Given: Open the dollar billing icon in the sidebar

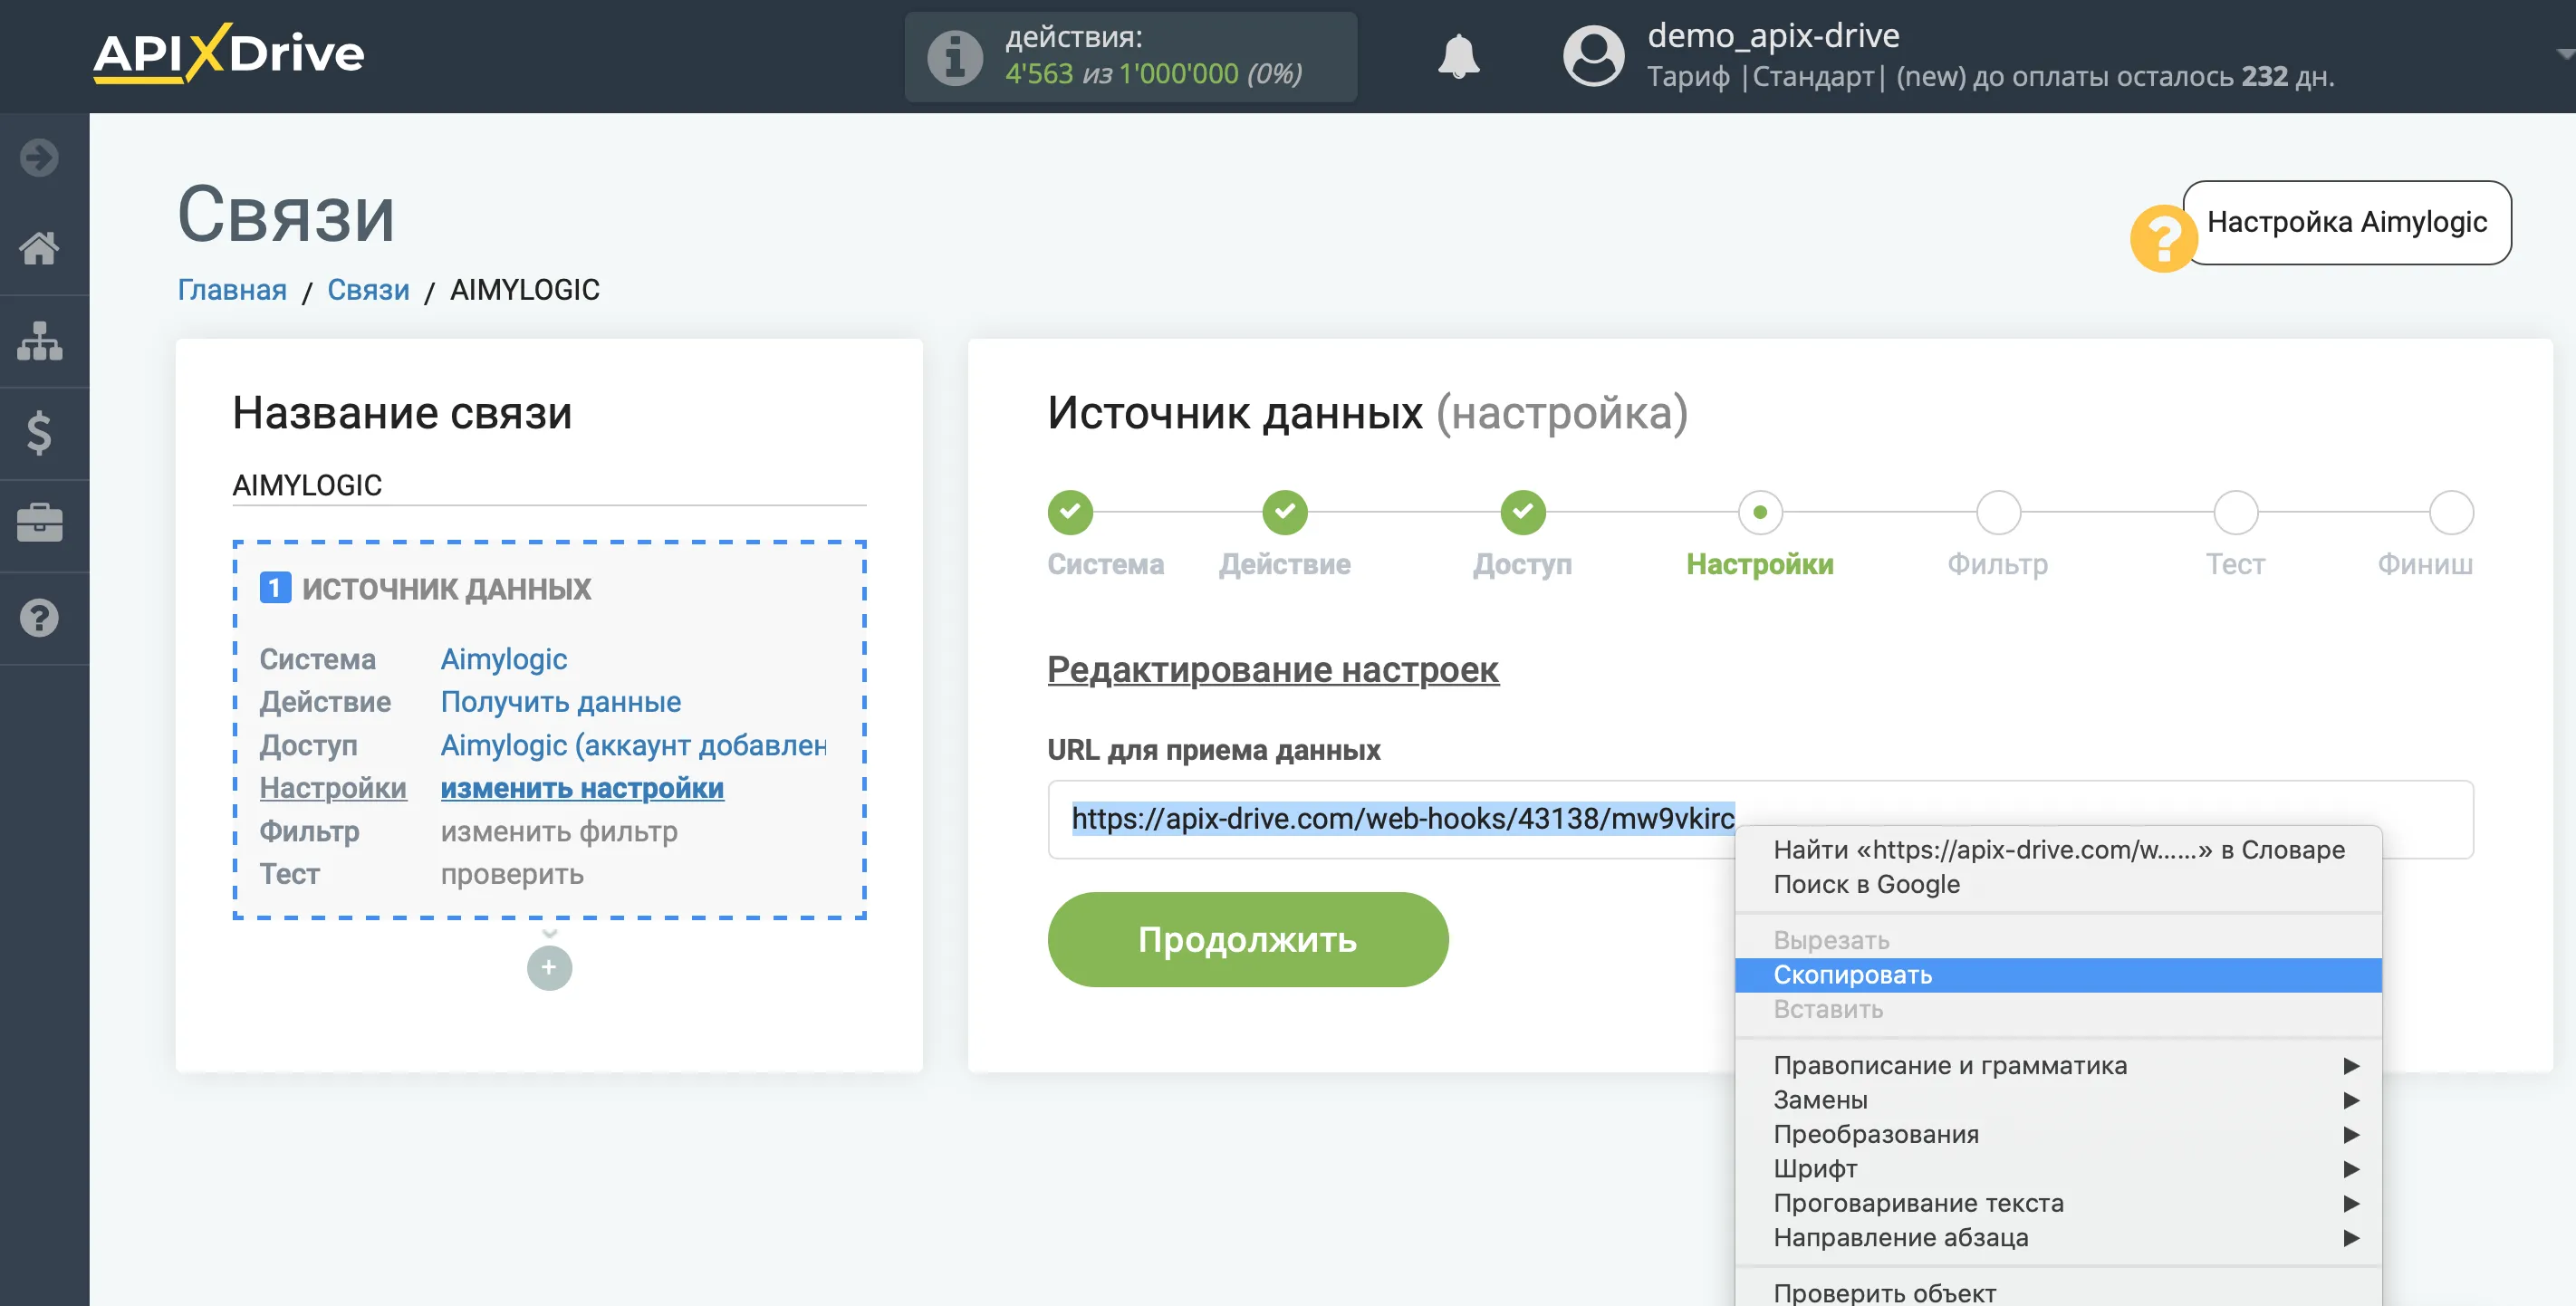Looking at the screenshot, I should coord(40,433).
